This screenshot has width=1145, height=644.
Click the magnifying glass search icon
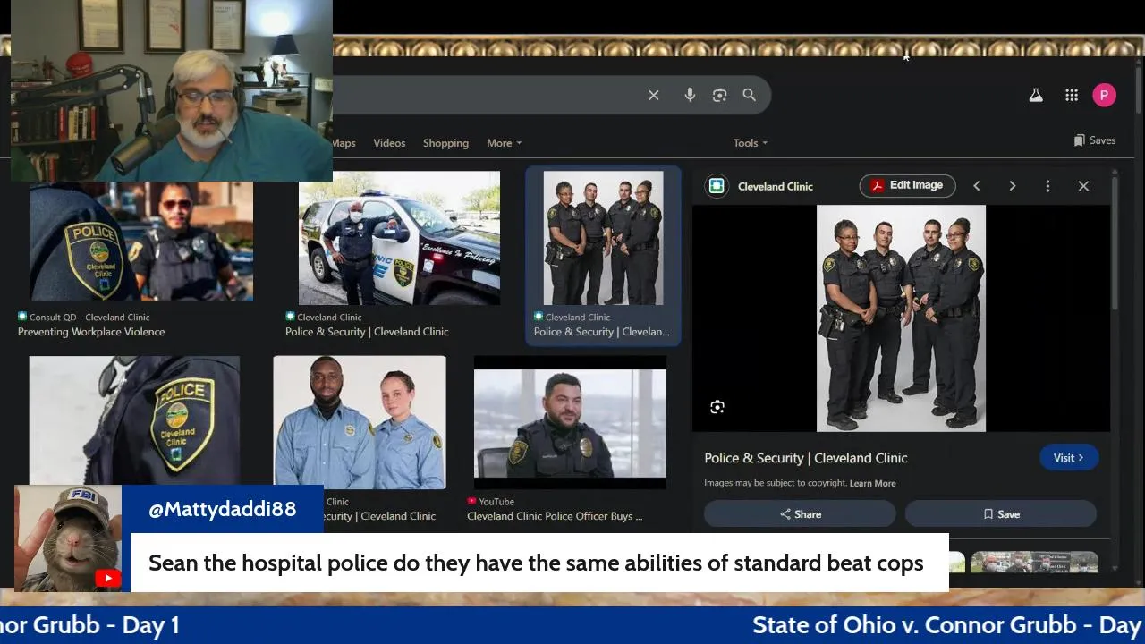coord(750,95)
